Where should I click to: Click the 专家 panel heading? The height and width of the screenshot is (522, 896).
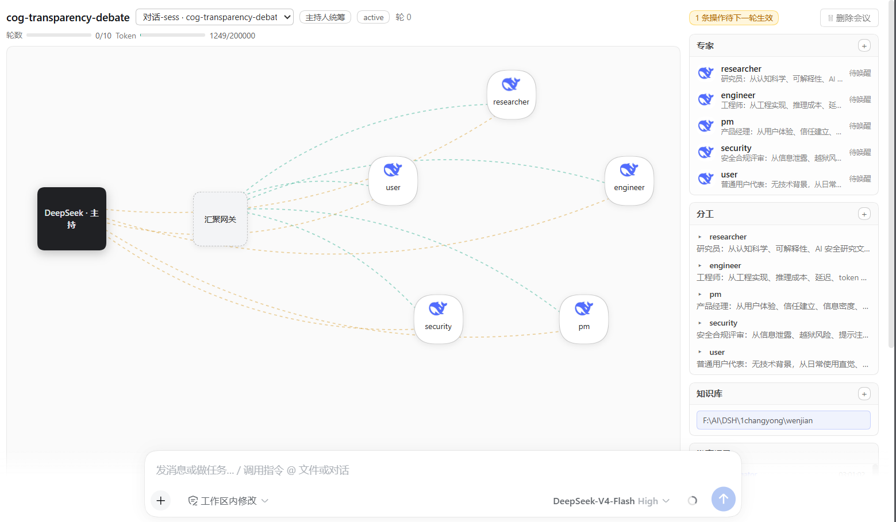click(x=705, y=46)
